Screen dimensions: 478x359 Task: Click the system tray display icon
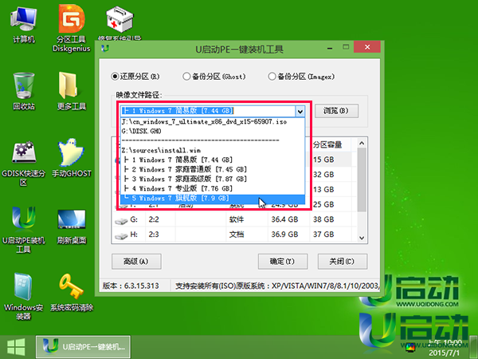[410, 347]
